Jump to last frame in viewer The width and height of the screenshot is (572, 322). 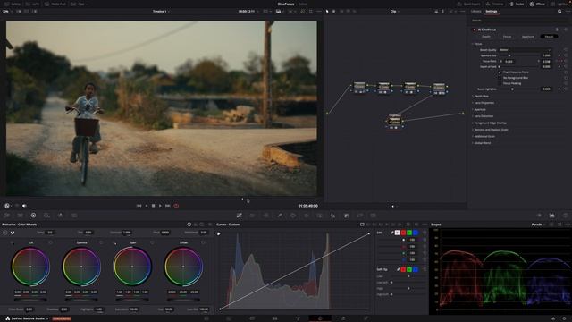coord(167,206)
